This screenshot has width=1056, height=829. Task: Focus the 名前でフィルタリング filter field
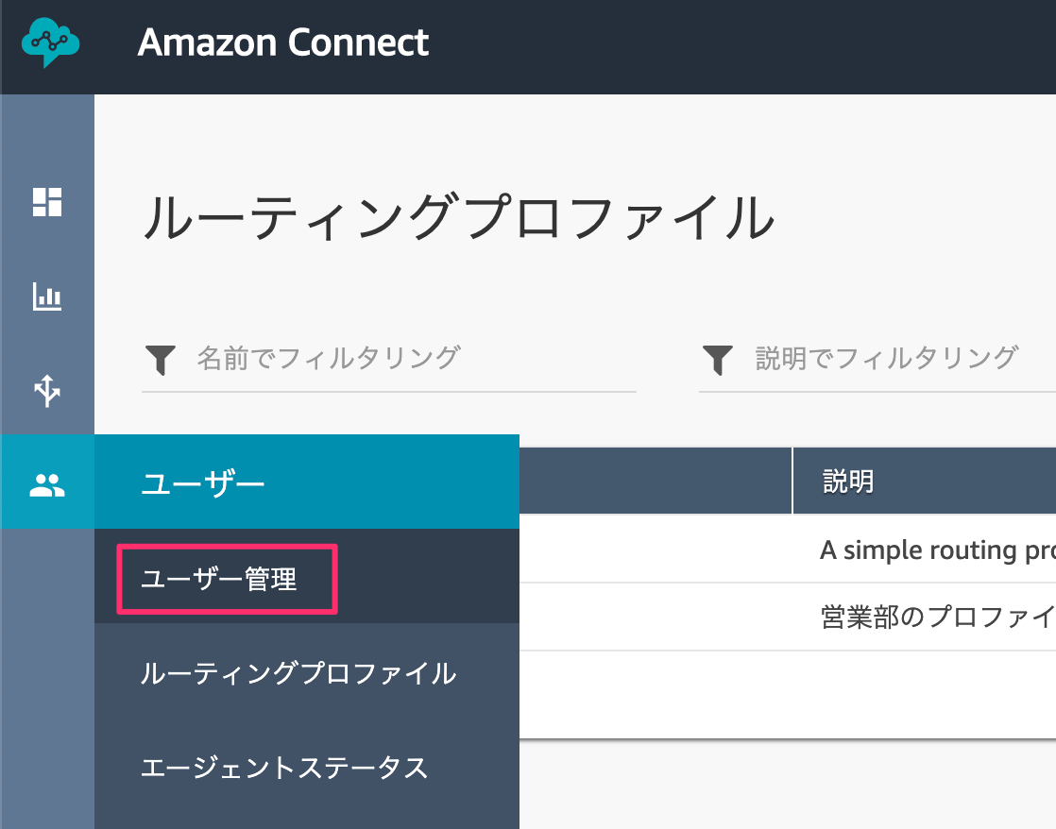pyautogui.click(x=388, y=359)
